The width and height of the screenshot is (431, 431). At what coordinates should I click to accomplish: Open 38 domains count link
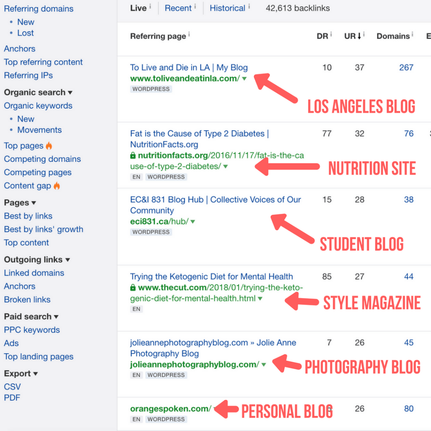(409, 200)
